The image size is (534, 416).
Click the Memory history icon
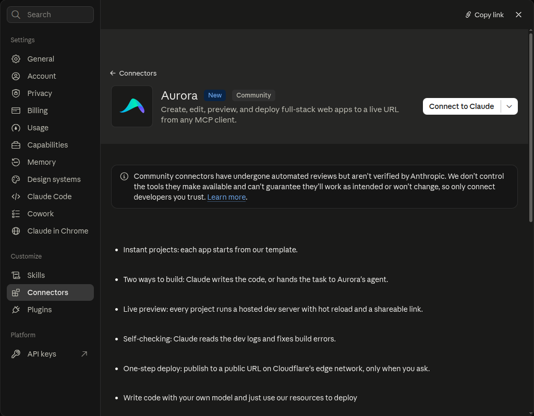[16, 162]
